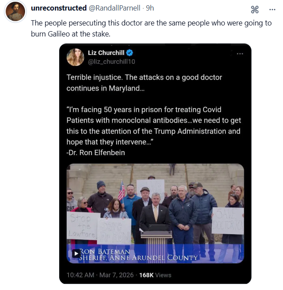Click the "I'm facing 50 years" quote paragraph
The width and height of the screenshot is (283, 290).
(x=154, y=125)
